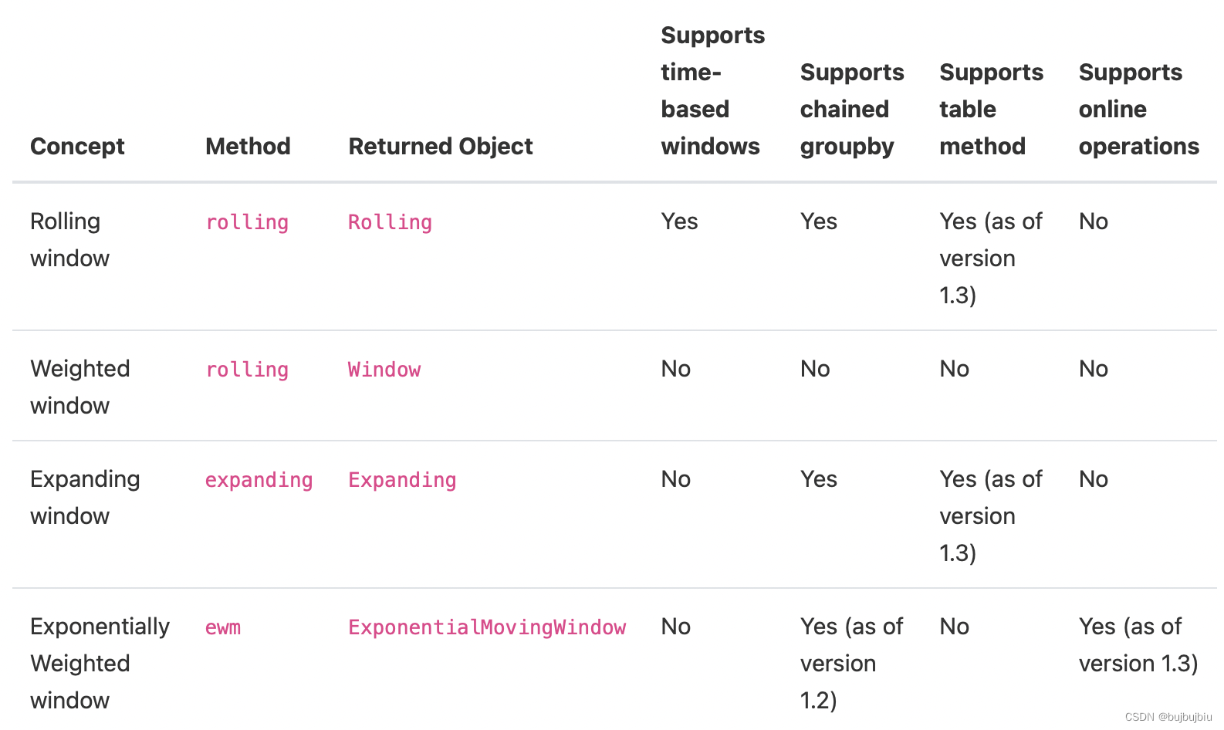
Task: Click the Method column header
Action: (248, 146)
